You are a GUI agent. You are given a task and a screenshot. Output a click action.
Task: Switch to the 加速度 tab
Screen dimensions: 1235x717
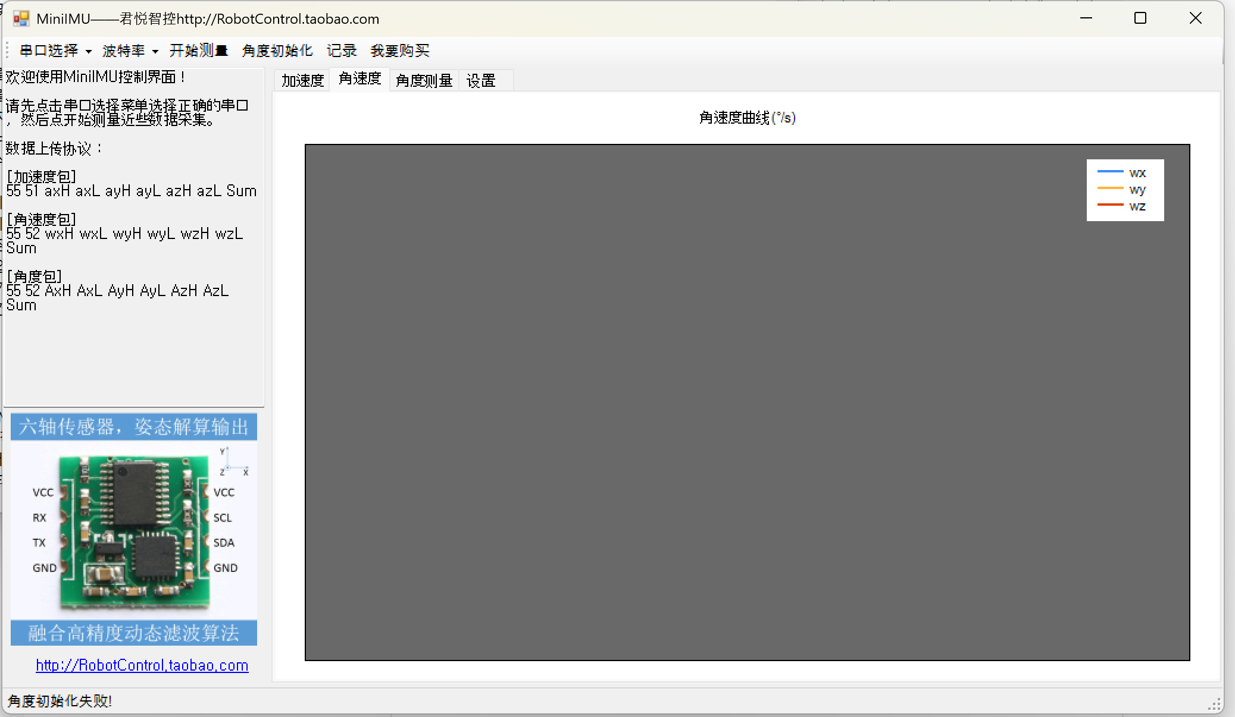(x=302, y=80)
